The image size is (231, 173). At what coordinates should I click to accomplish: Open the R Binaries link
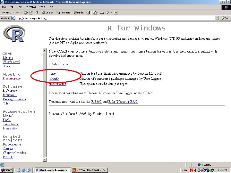tap(10, 95)
